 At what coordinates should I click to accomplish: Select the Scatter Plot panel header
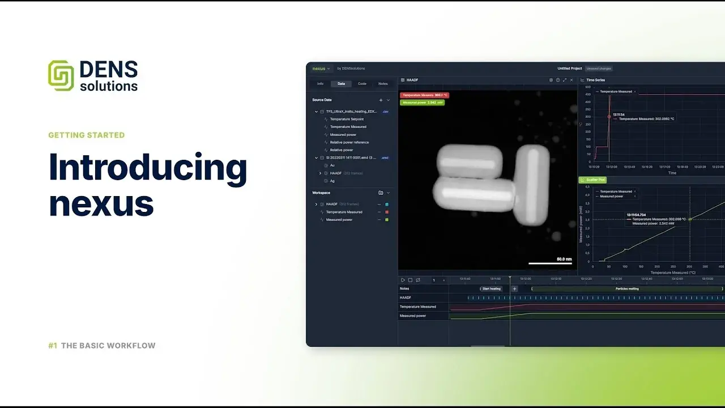coord(592,180)
